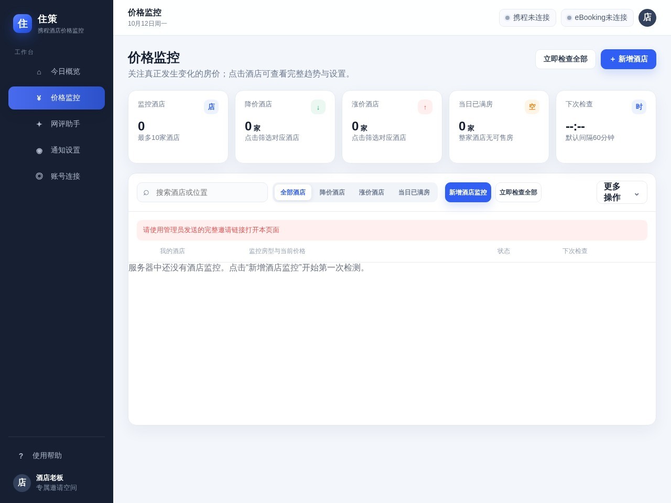Click the down arrow icon on 降价酒店 card
The height and width of the screenshot is (503, 671).
318,107
